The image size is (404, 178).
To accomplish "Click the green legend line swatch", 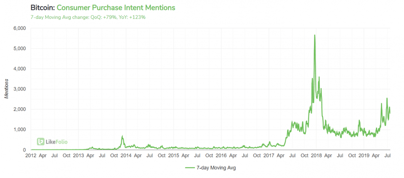I will click(x=191, y=167).
